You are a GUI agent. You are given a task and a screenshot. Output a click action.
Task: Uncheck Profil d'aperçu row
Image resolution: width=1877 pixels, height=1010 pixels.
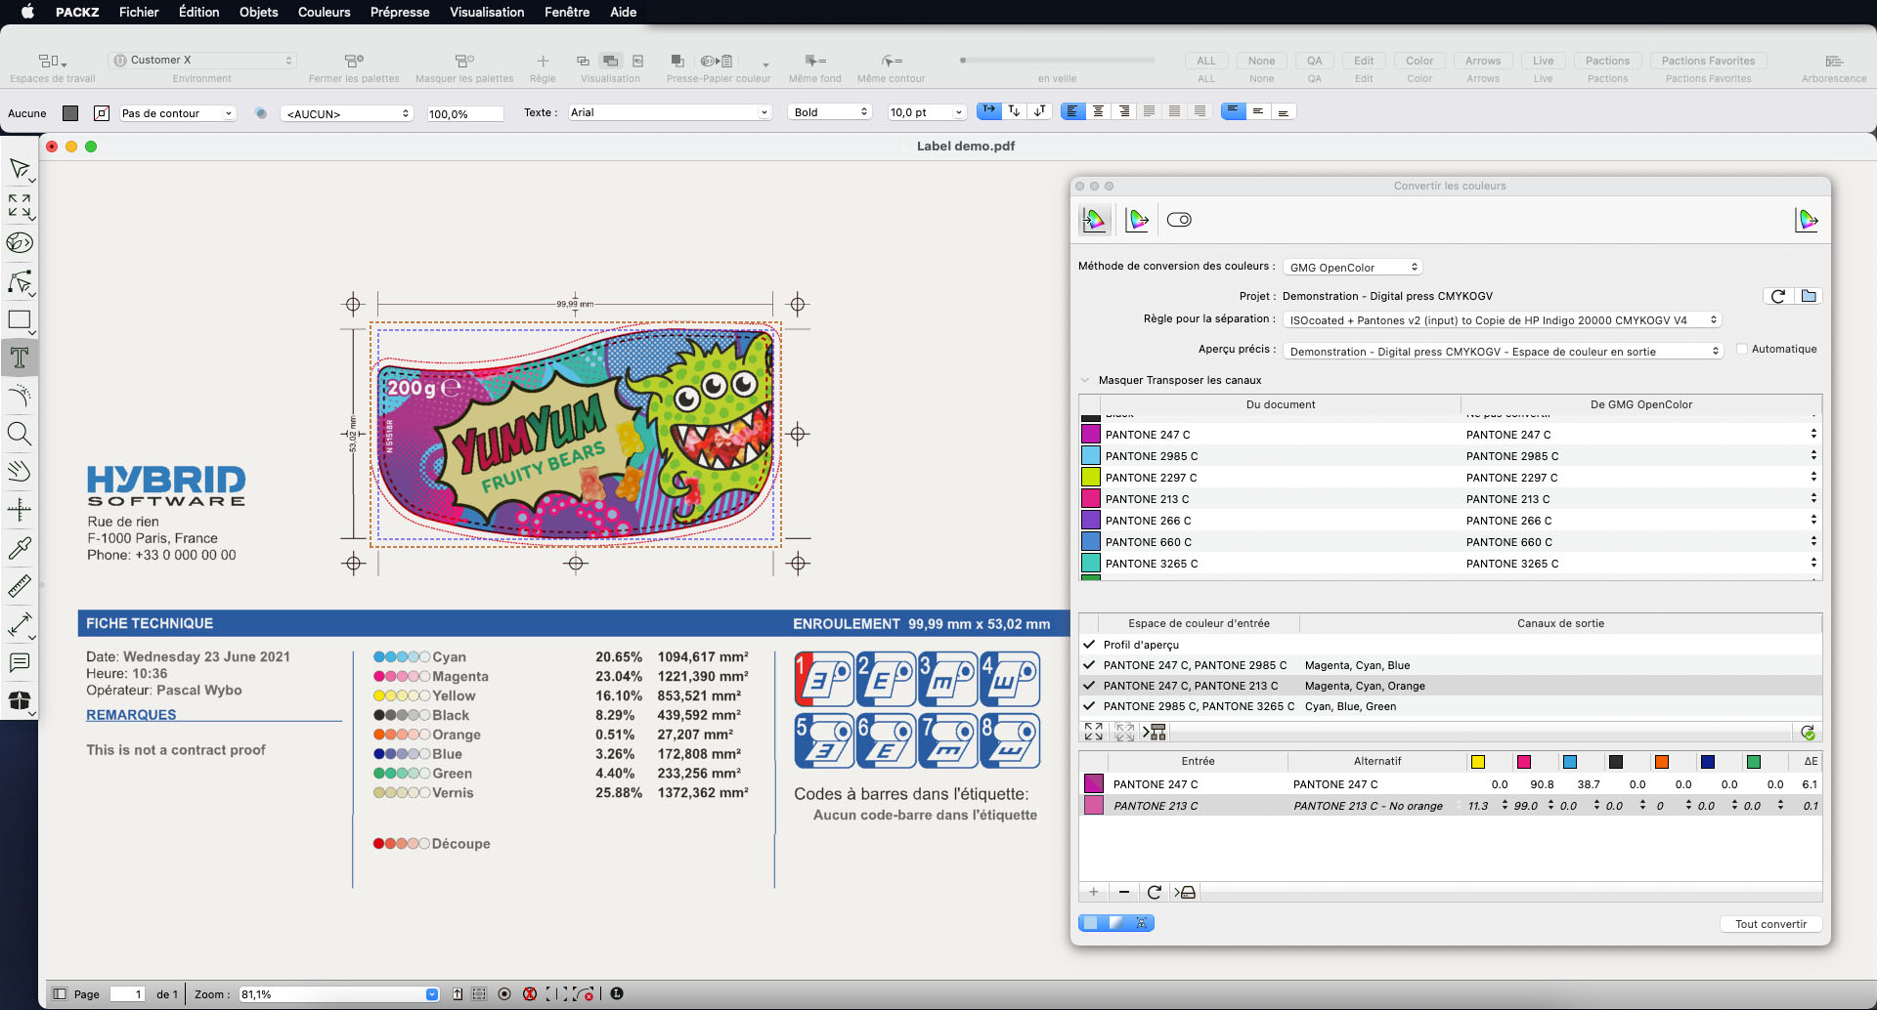[x=1089, y=645]
